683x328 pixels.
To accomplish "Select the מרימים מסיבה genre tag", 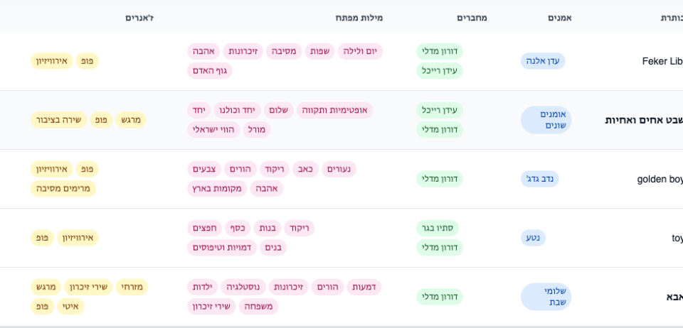I will 63,189.
